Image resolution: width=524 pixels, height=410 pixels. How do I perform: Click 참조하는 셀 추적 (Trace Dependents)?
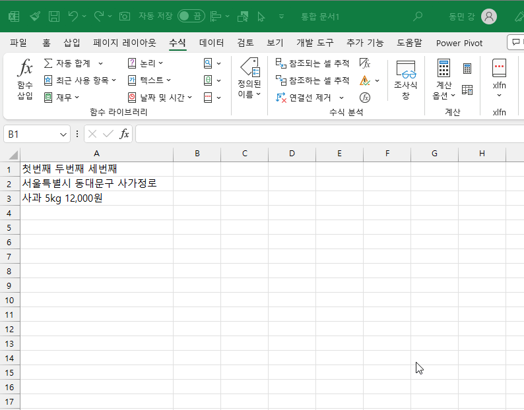(312, 80)
